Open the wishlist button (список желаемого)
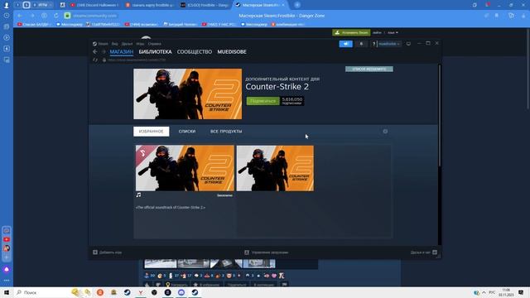Screen dimensions: 530x298 pos(369,69)
